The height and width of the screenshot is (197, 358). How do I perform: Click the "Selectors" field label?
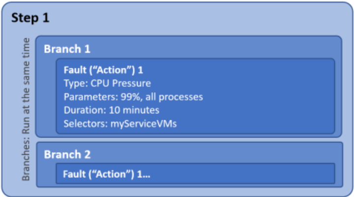(x=84, y=123)
